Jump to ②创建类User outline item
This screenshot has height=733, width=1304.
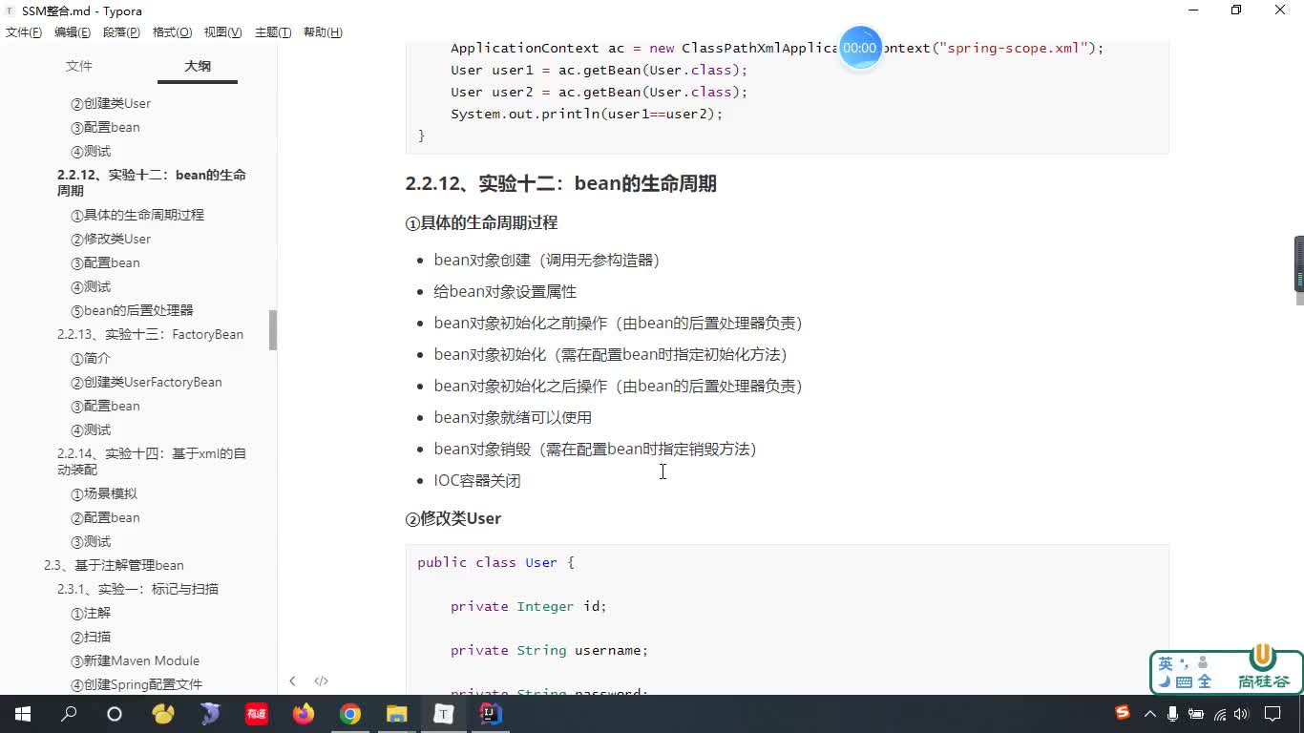point(111,103)
